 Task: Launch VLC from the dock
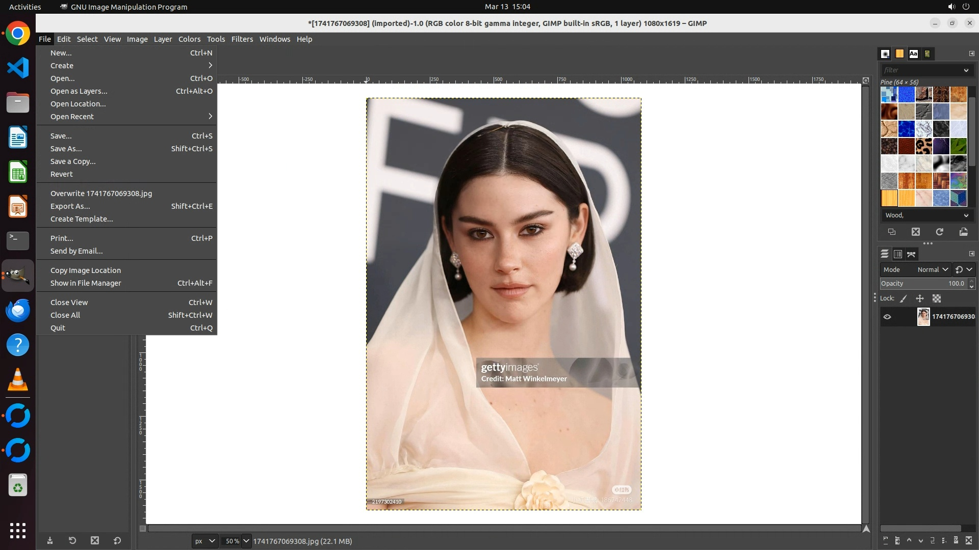[18, 380]
